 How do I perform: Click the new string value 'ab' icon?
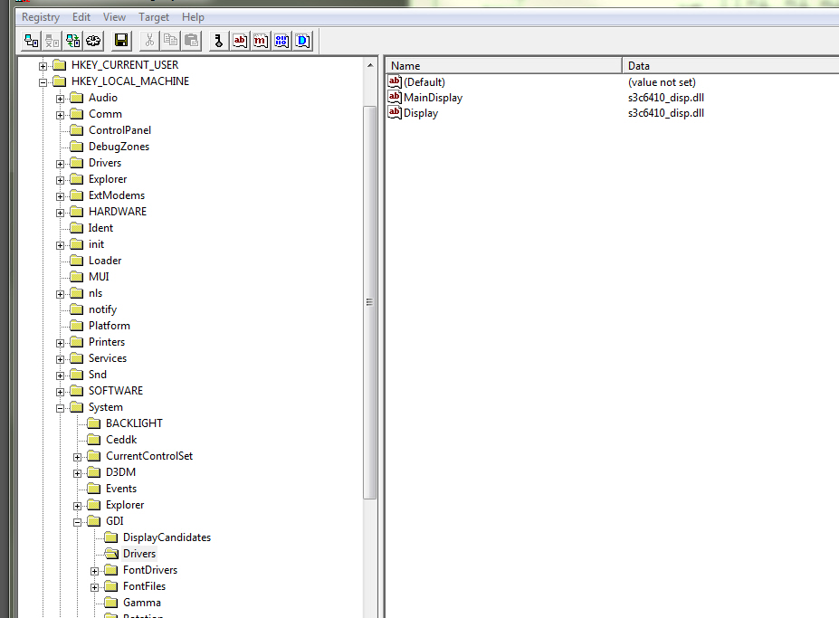point(240,41)
